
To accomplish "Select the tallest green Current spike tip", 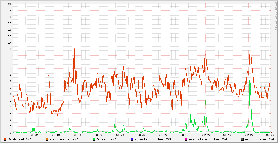I will pyautogui.click(x=250, y=75).
